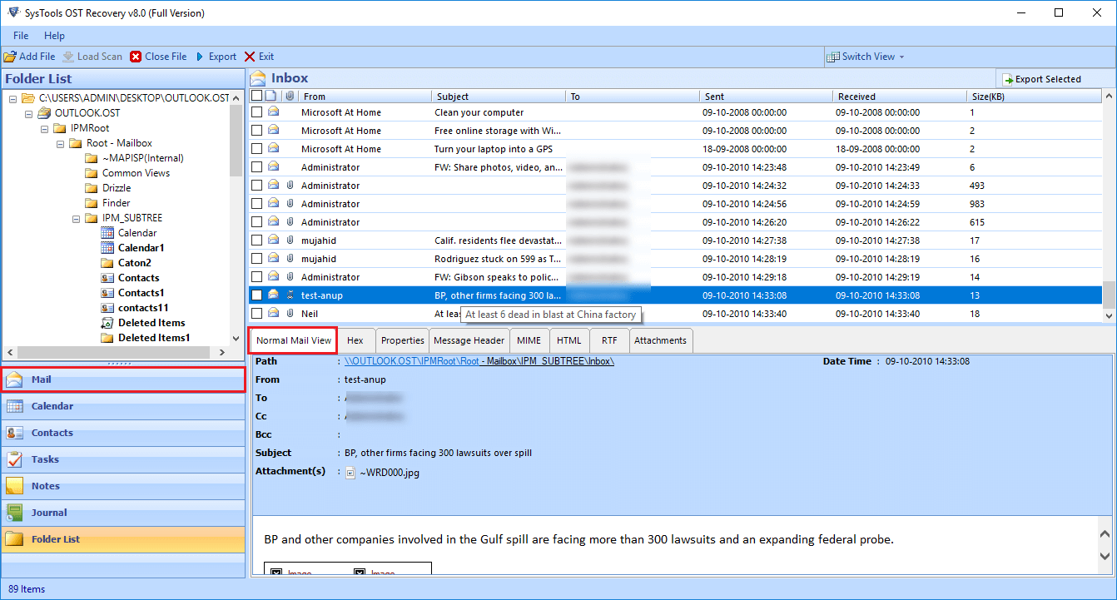The height and width of the screenshot is (600, 1117).
Task: Click the Folder List navigation icon
Action: tap(14, 539)
